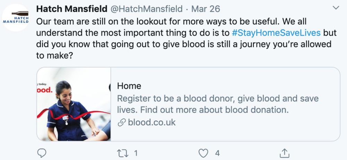
Task: Click the red 'ood.' text in card image
Action: click(44, 90)
